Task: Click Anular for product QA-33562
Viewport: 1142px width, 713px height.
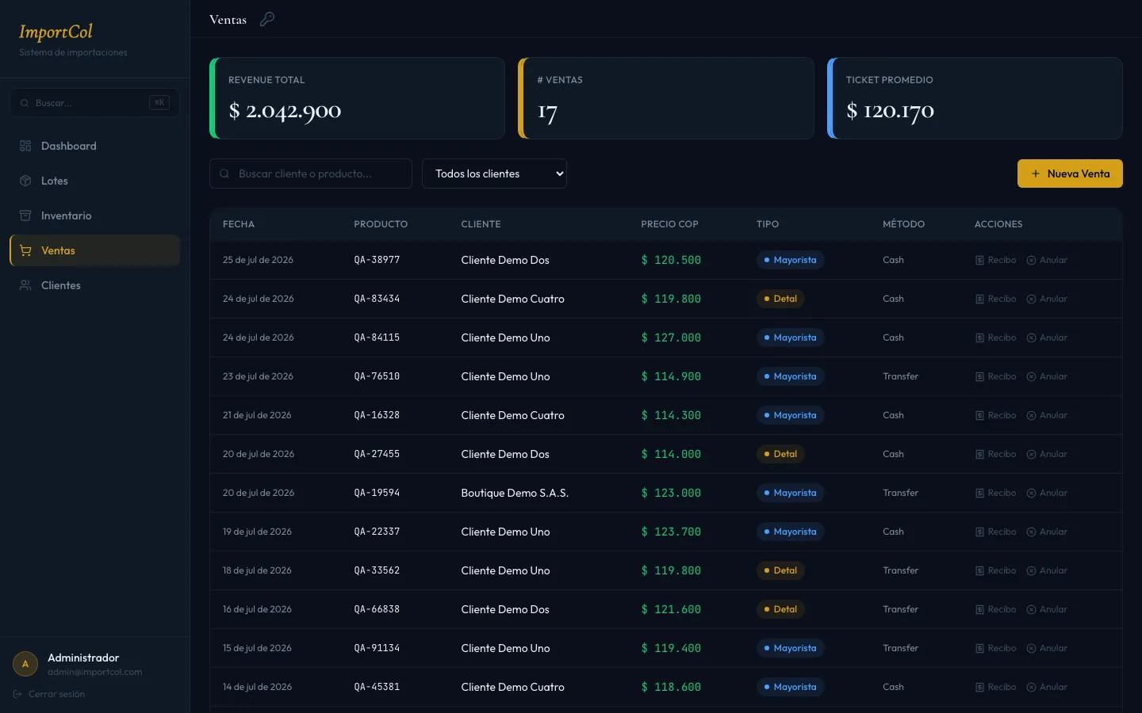Action: (1047, 570)
